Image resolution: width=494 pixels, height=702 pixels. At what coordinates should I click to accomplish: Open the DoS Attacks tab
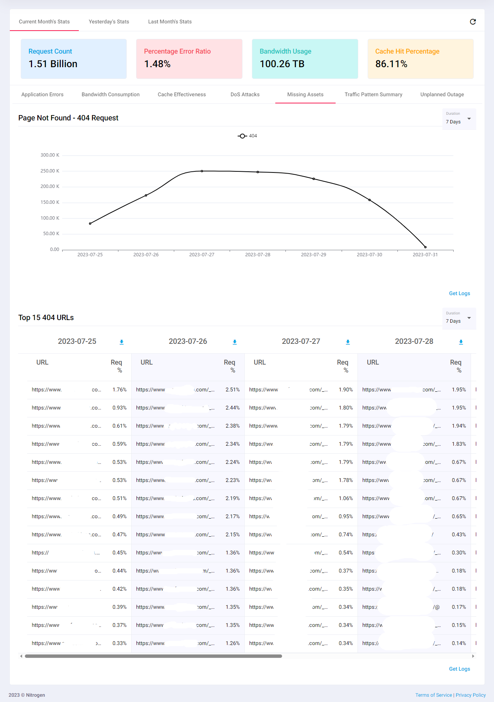245,95
